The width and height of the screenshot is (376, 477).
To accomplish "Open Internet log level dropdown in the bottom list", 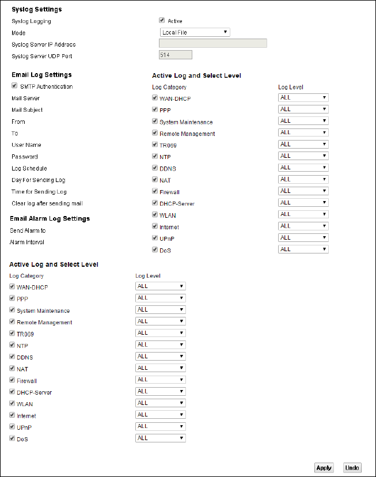I will [160, 415].
